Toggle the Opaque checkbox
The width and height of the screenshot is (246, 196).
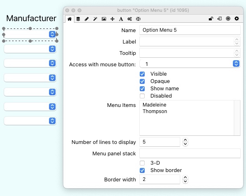pos(142,81)
